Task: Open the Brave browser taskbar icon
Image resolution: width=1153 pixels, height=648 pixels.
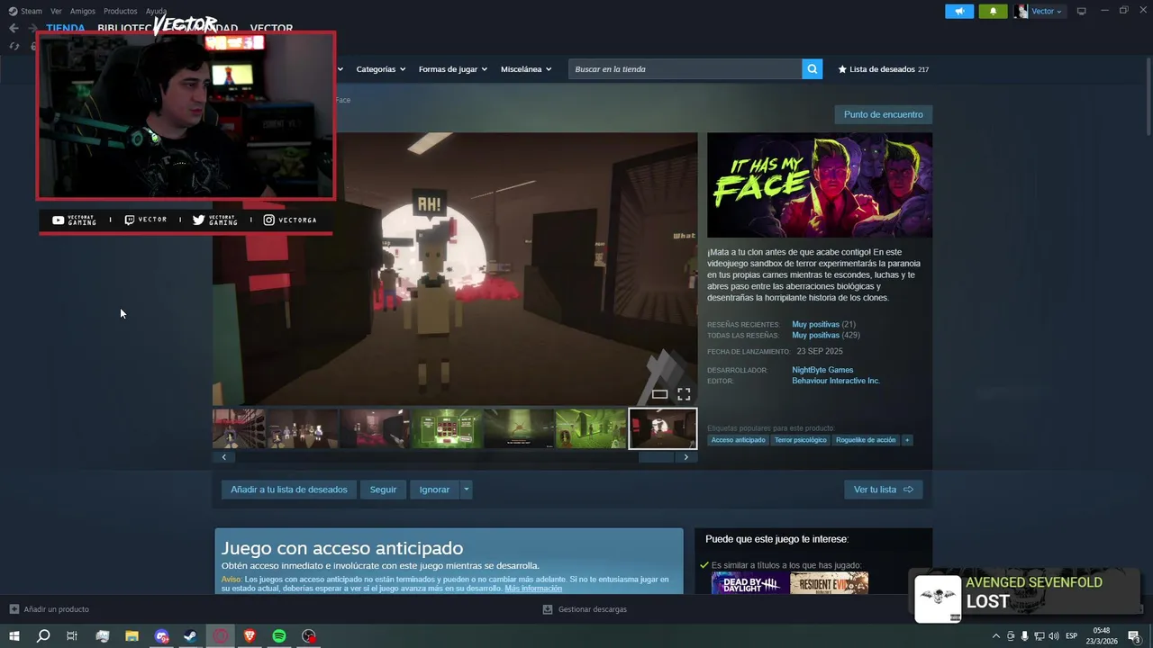Action: (x=250, y=636)
